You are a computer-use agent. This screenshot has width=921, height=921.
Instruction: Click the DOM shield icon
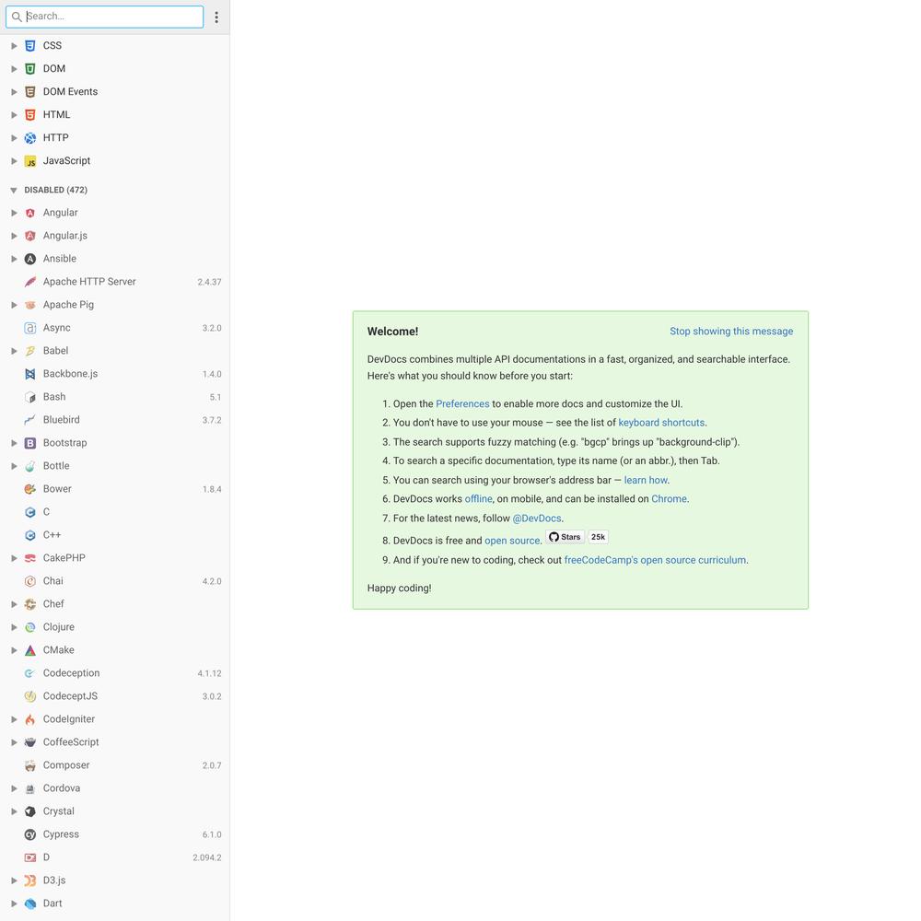pyautogui.click(x=30, y=69)
